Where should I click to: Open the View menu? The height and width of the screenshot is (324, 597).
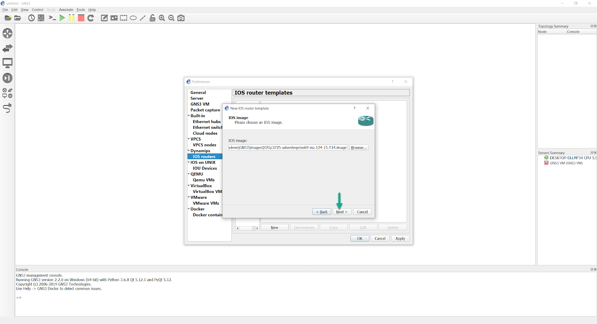click(x=25, y=10)
